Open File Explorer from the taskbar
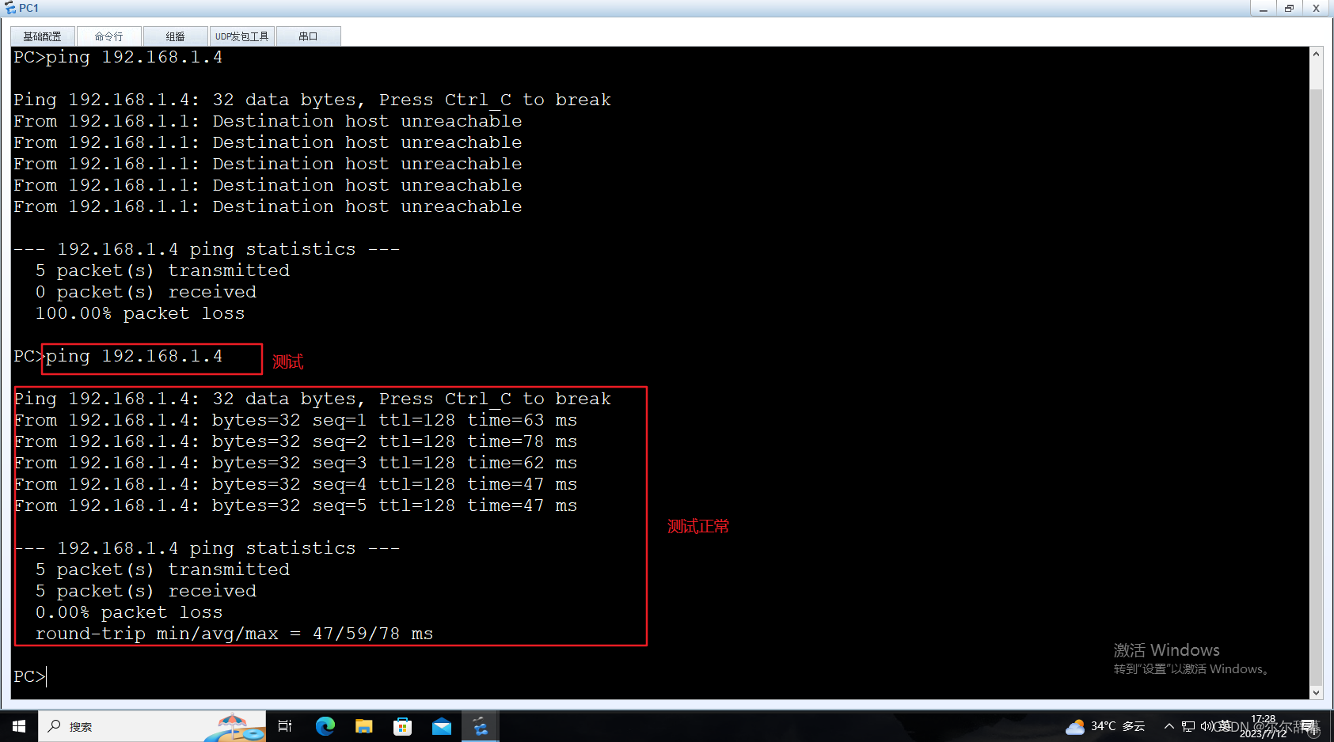The image size is (1334, 742). [x=363, y=725]
